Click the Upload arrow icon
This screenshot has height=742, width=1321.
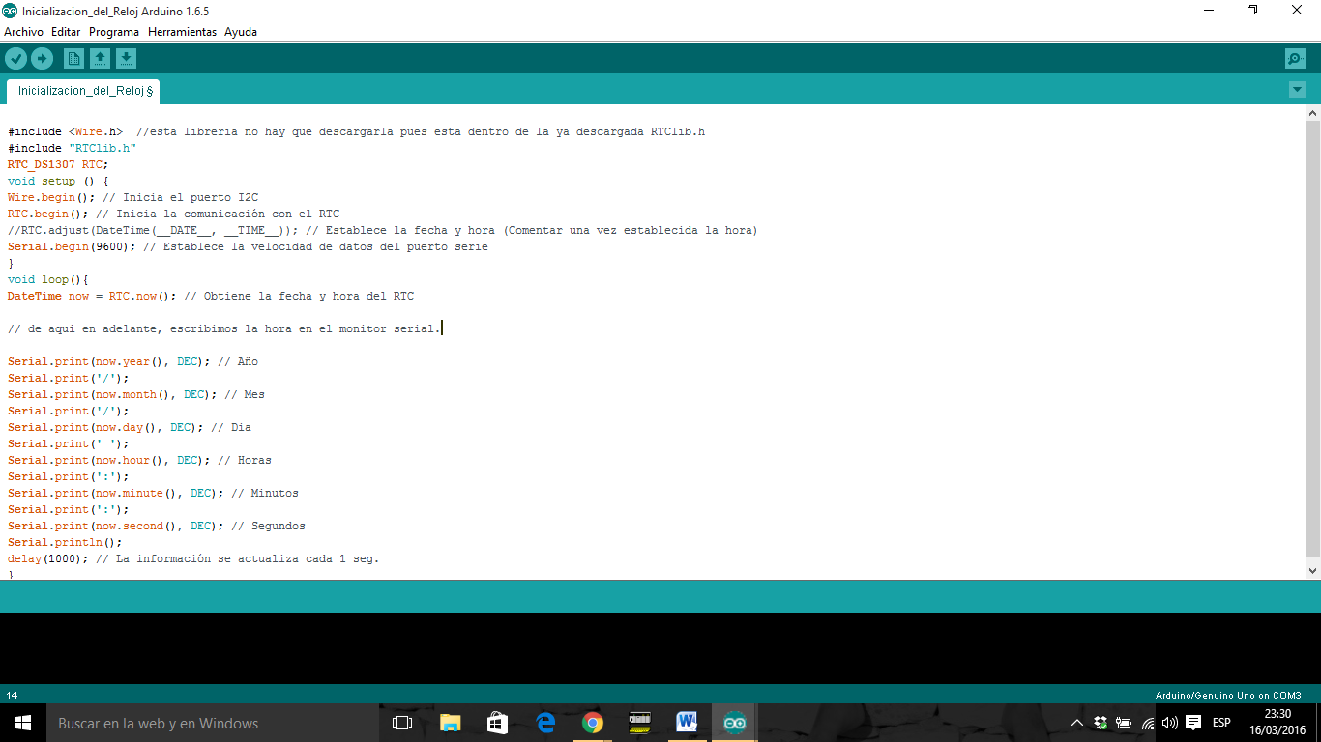coord(43,58)
